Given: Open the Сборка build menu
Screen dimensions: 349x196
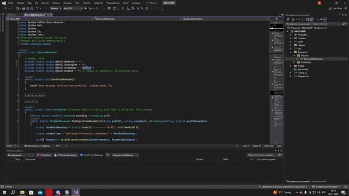Looking at the screenshot, I should click(x=56, y=3).
